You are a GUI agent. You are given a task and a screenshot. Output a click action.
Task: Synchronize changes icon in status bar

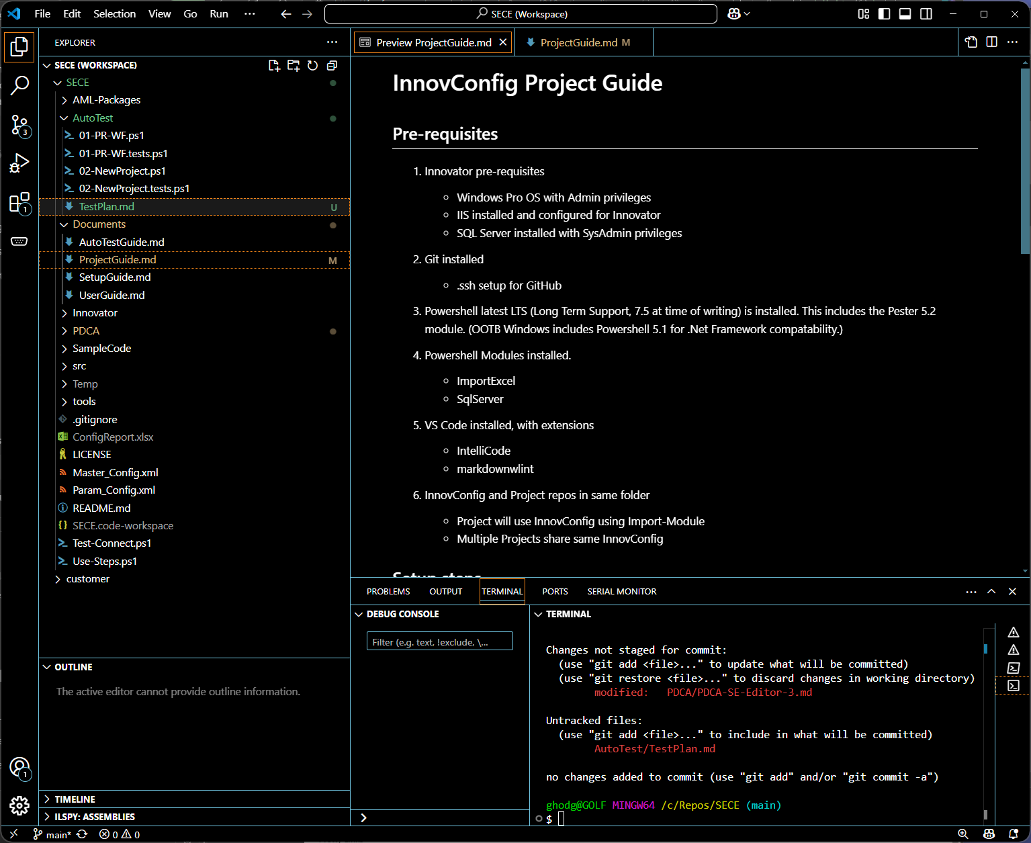(82, 834)
